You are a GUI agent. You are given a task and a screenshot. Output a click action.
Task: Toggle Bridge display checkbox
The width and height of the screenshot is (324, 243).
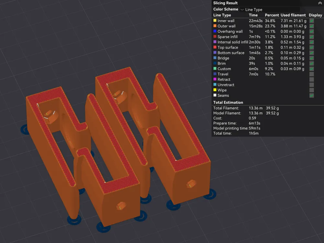(x=312, y=58)
